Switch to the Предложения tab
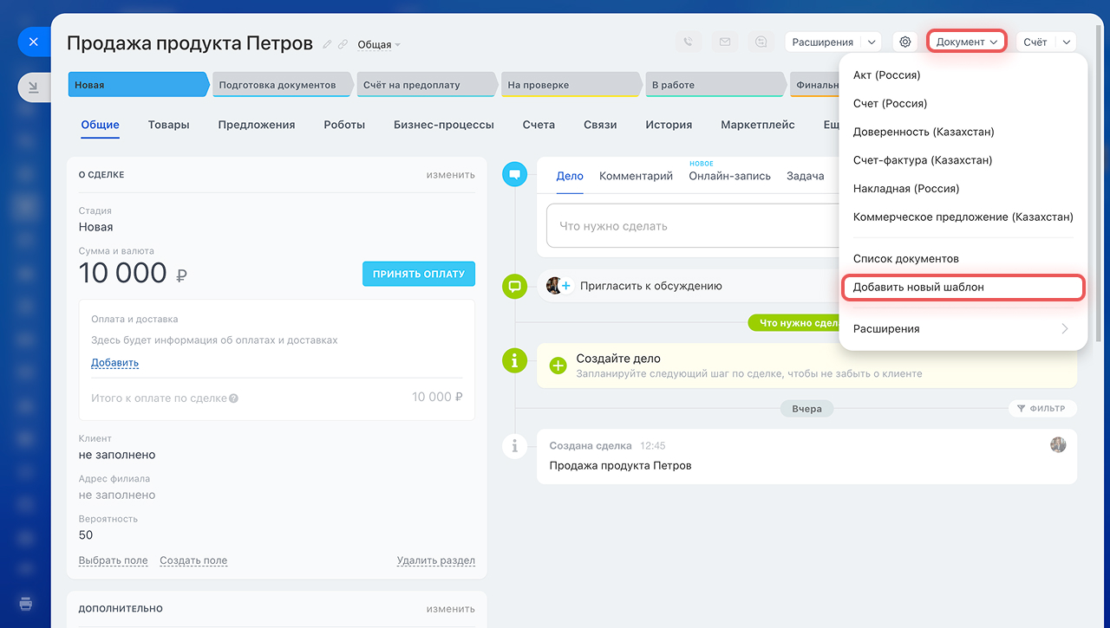This screenshot has width=1110, height=628. (257, 125)
